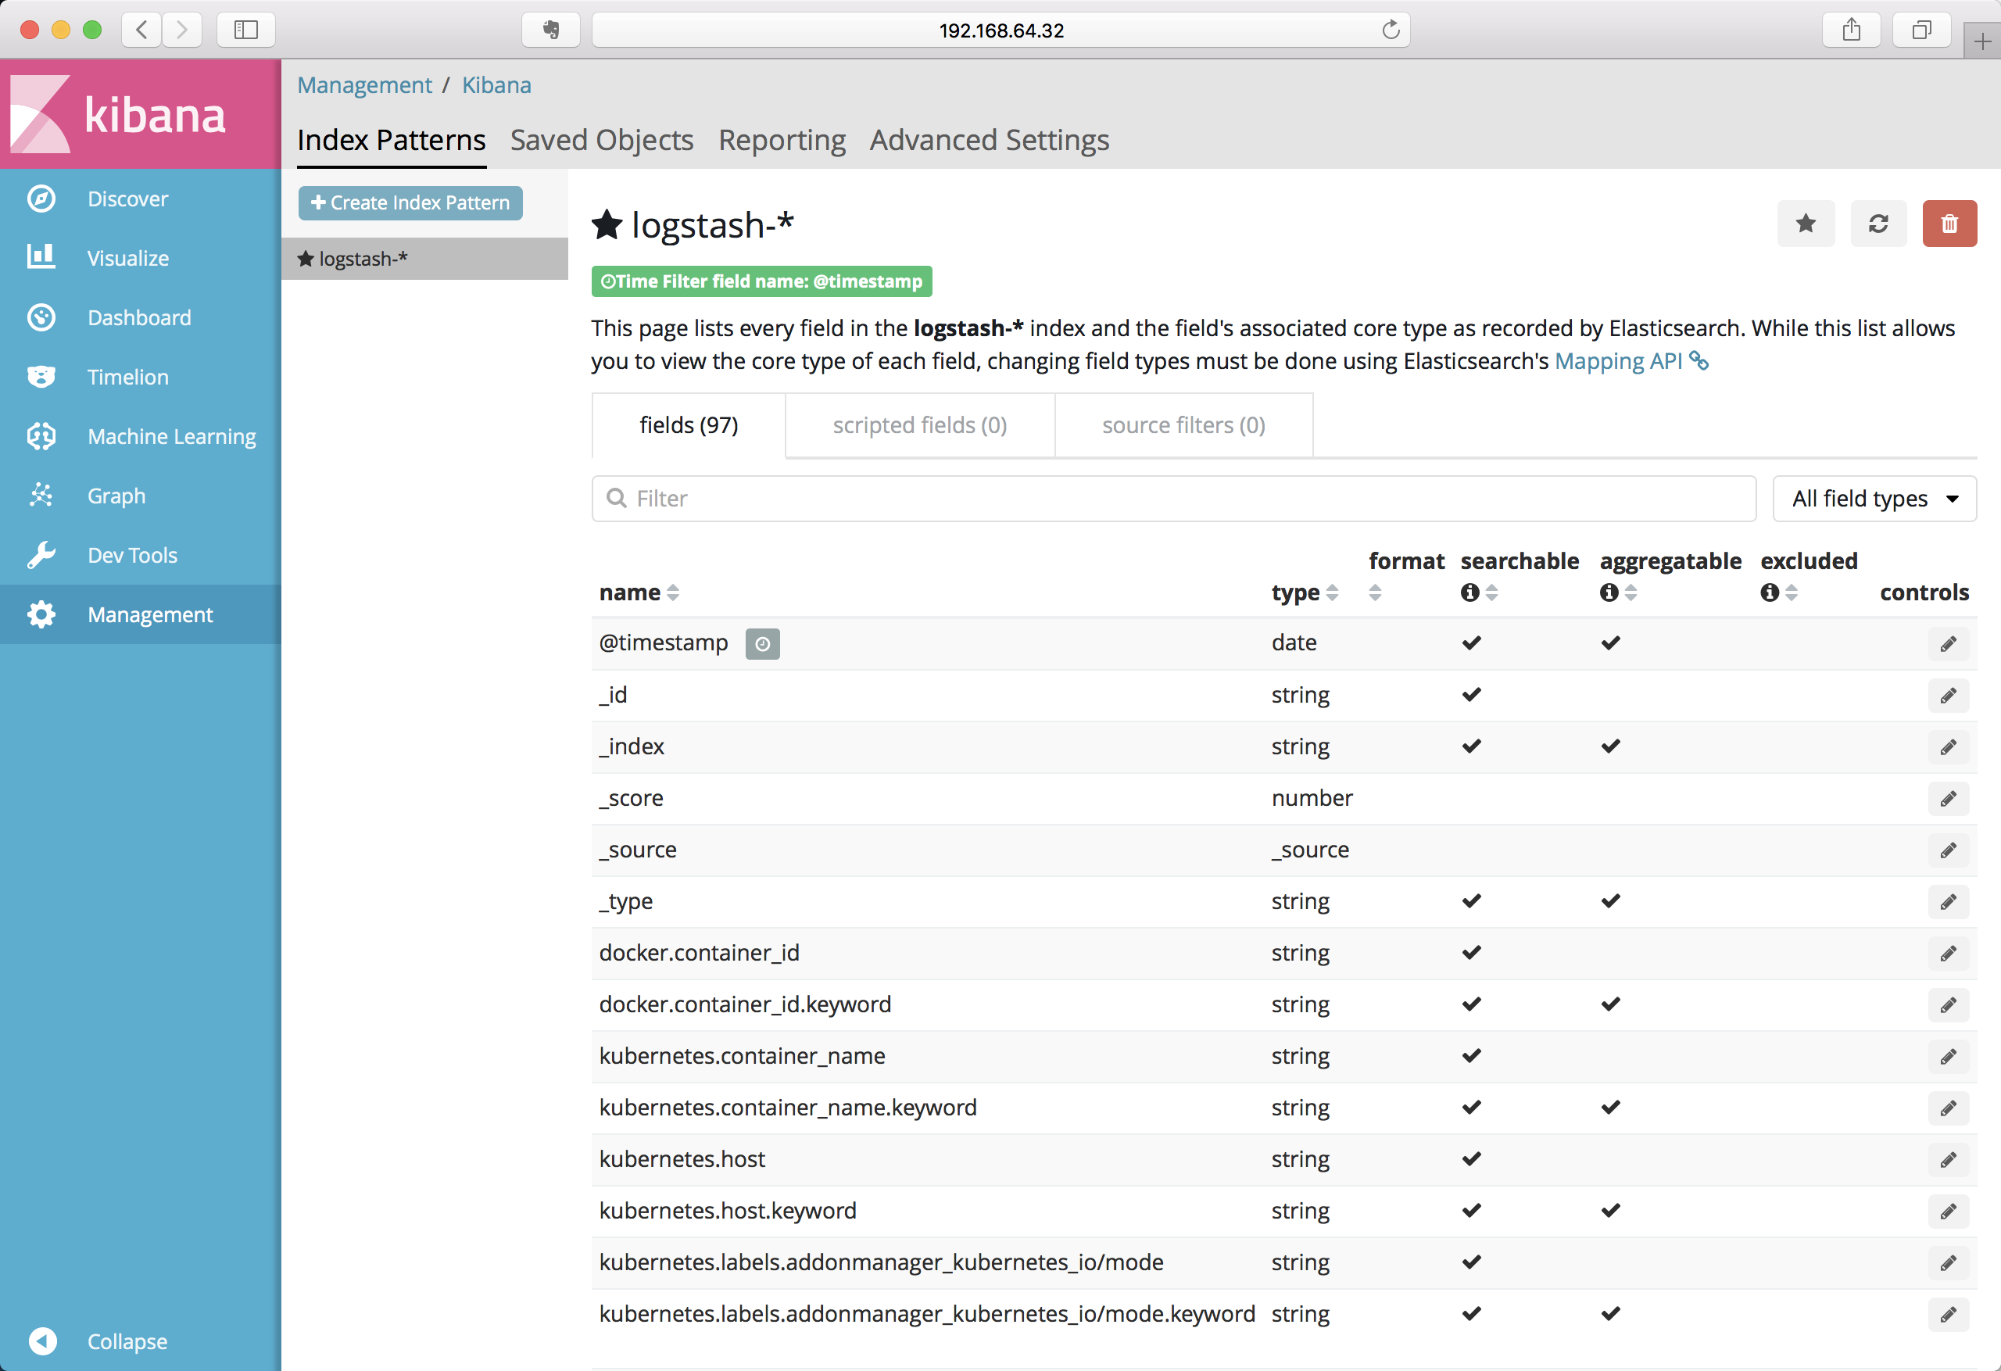
Task: Click the kubernetes.container_name field name
Action: (743, 1056)
